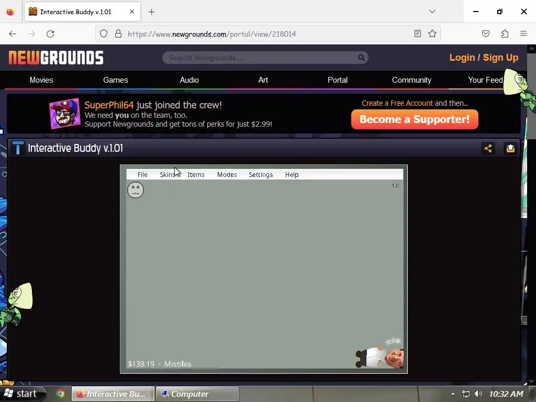
Task: Click the network tray icon
Action: pos(465,394)
